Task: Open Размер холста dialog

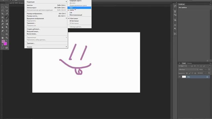Action: 46,16
